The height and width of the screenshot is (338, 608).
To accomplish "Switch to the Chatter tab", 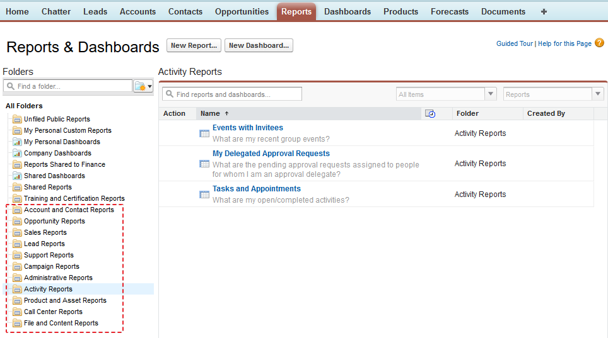I will 56,11.
